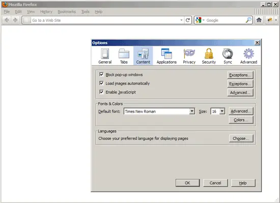Click the Colors... button
The width and height of the screenshot is (280, 203).
(x=241, y=120)
